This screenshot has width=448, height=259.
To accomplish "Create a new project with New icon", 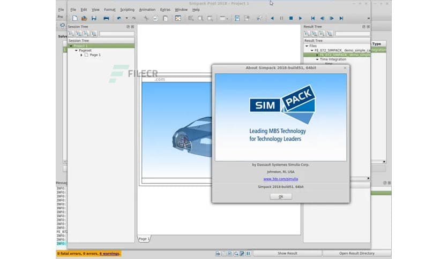I will (x=74, y=18).
